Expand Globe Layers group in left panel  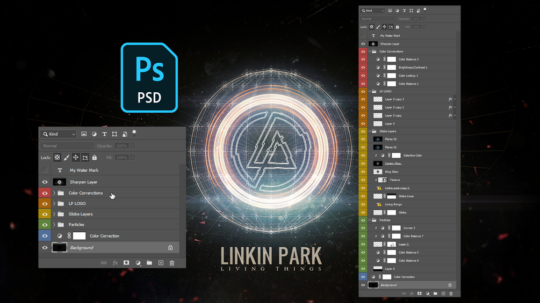coord(54,214)
